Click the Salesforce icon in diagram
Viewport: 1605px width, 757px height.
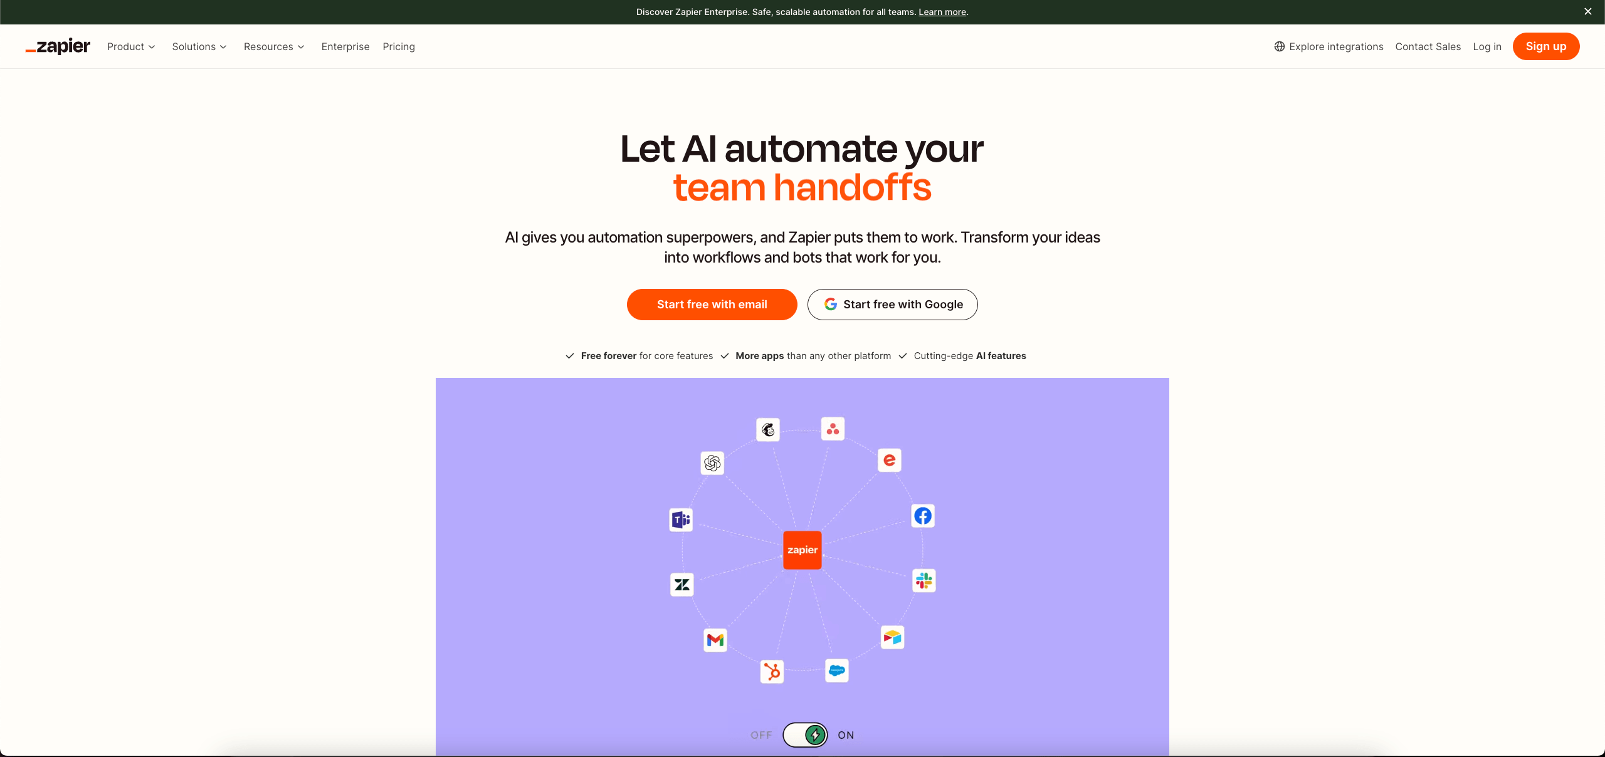[x=838, y=671]
